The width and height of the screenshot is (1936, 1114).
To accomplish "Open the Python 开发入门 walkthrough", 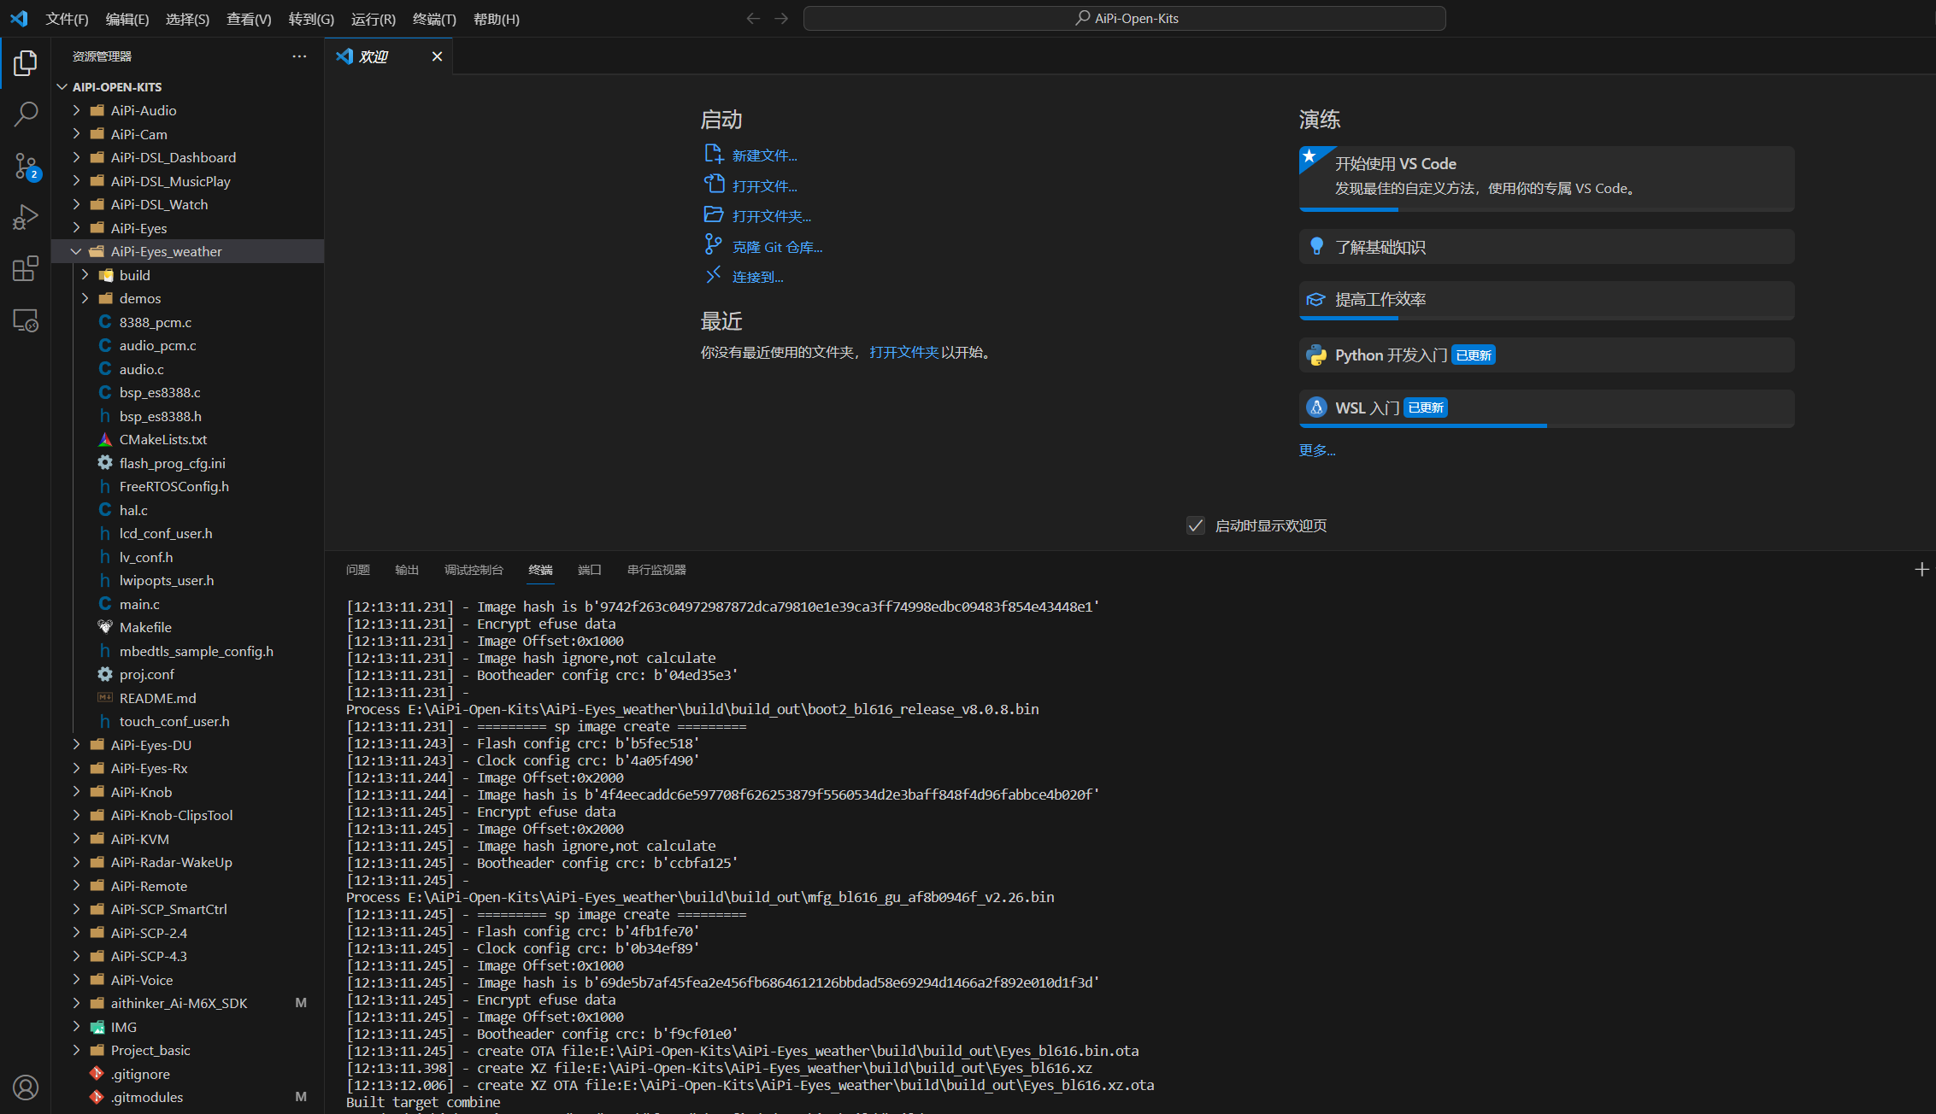I will click(x=1546, y=355).
